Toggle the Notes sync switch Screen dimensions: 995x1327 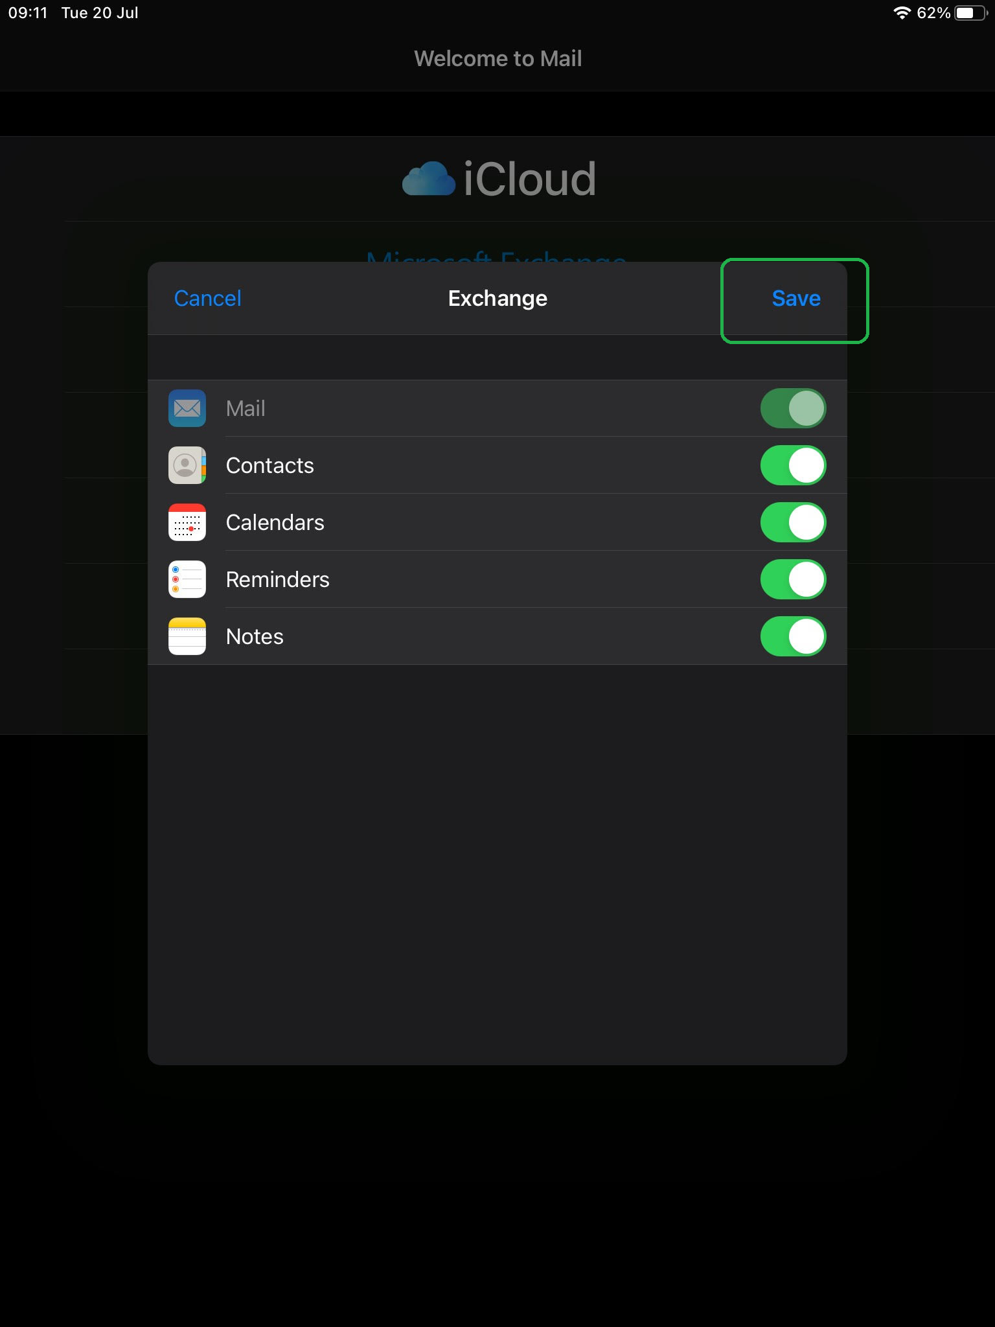click(x=793, y=636)
